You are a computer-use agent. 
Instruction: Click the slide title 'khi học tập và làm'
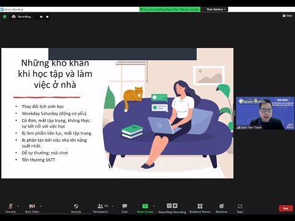point(55,74)
